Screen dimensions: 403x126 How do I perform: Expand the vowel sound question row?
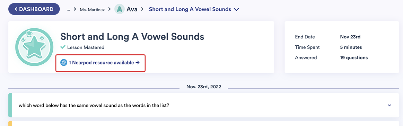tap(389, 105)
